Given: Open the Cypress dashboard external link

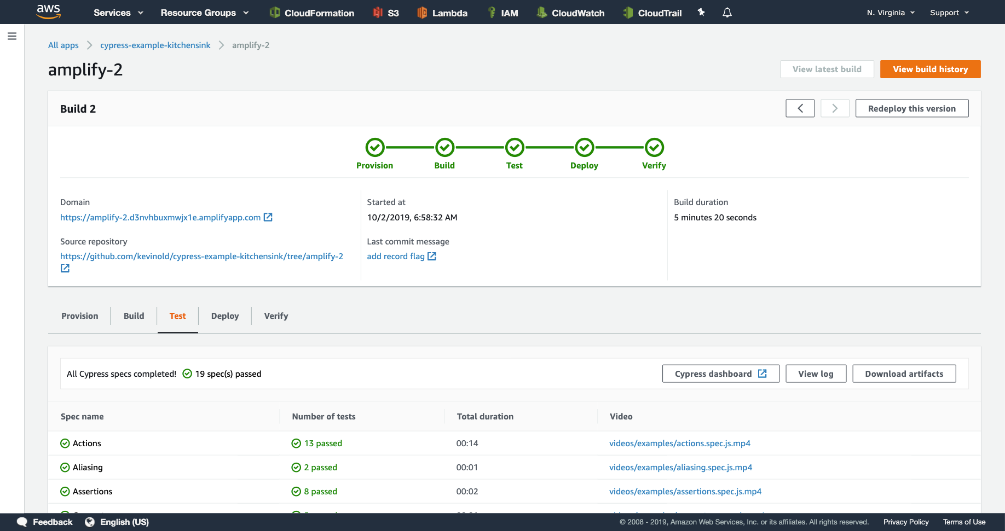Looking at the screenshot, I should tap(720, 374).
